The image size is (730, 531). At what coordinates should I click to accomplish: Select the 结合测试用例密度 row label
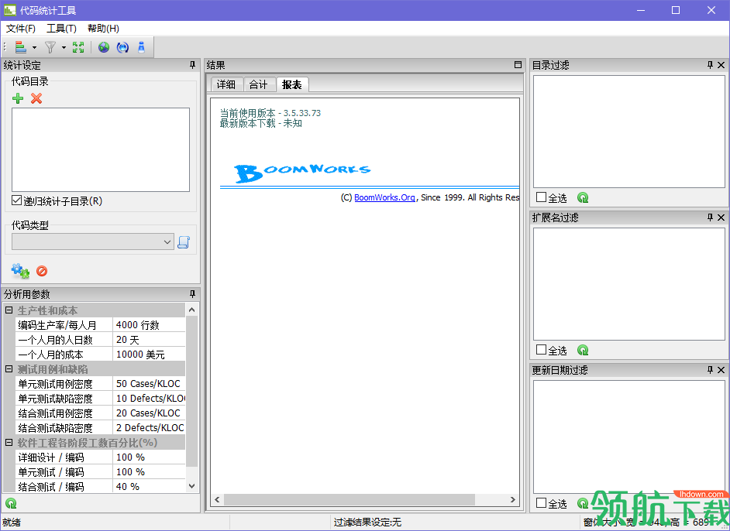point(64,413)
